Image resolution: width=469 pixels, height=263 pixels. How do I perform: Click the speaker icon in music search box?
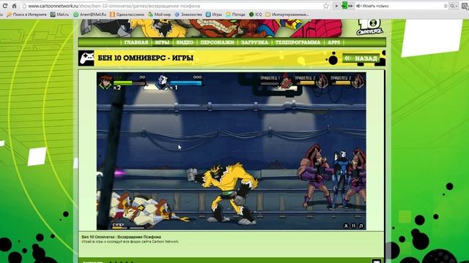tap(358, 6)
